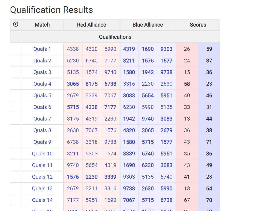Open the Quals 10 match link

42,154
